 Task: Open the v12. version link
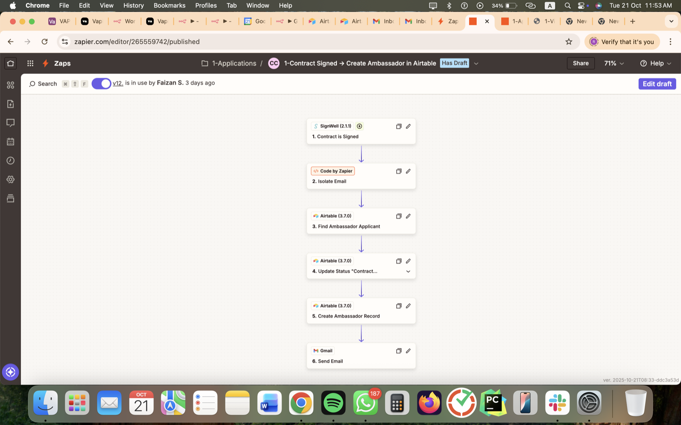pyautogui.click(x=118, y=83)
